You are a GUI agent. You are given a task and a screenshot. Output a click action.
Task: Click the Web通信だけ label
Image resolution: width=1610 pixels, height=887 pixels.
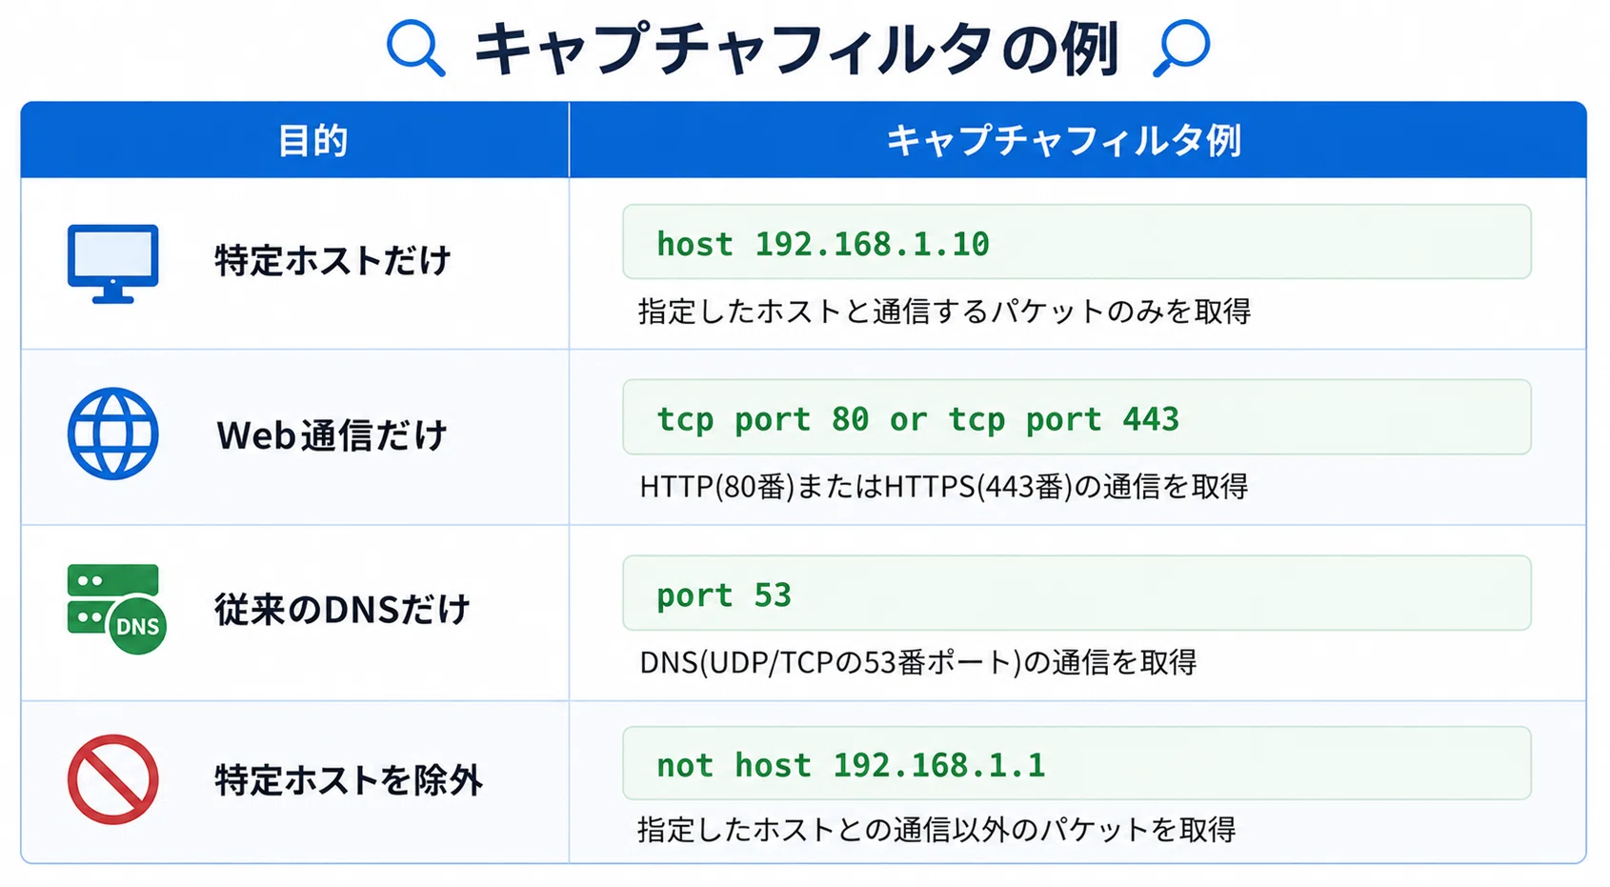tap(332, 435)
